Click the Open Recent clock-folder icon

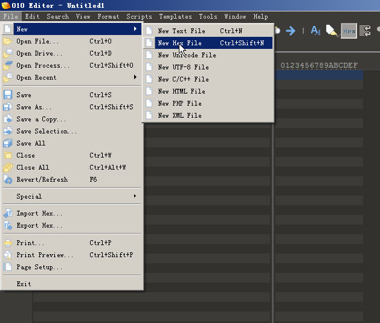pos(8,77)
